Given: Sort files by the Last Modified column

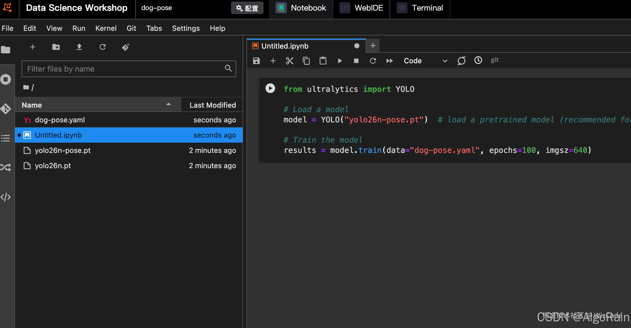Looking at the screenshot, I should point(212,105).
